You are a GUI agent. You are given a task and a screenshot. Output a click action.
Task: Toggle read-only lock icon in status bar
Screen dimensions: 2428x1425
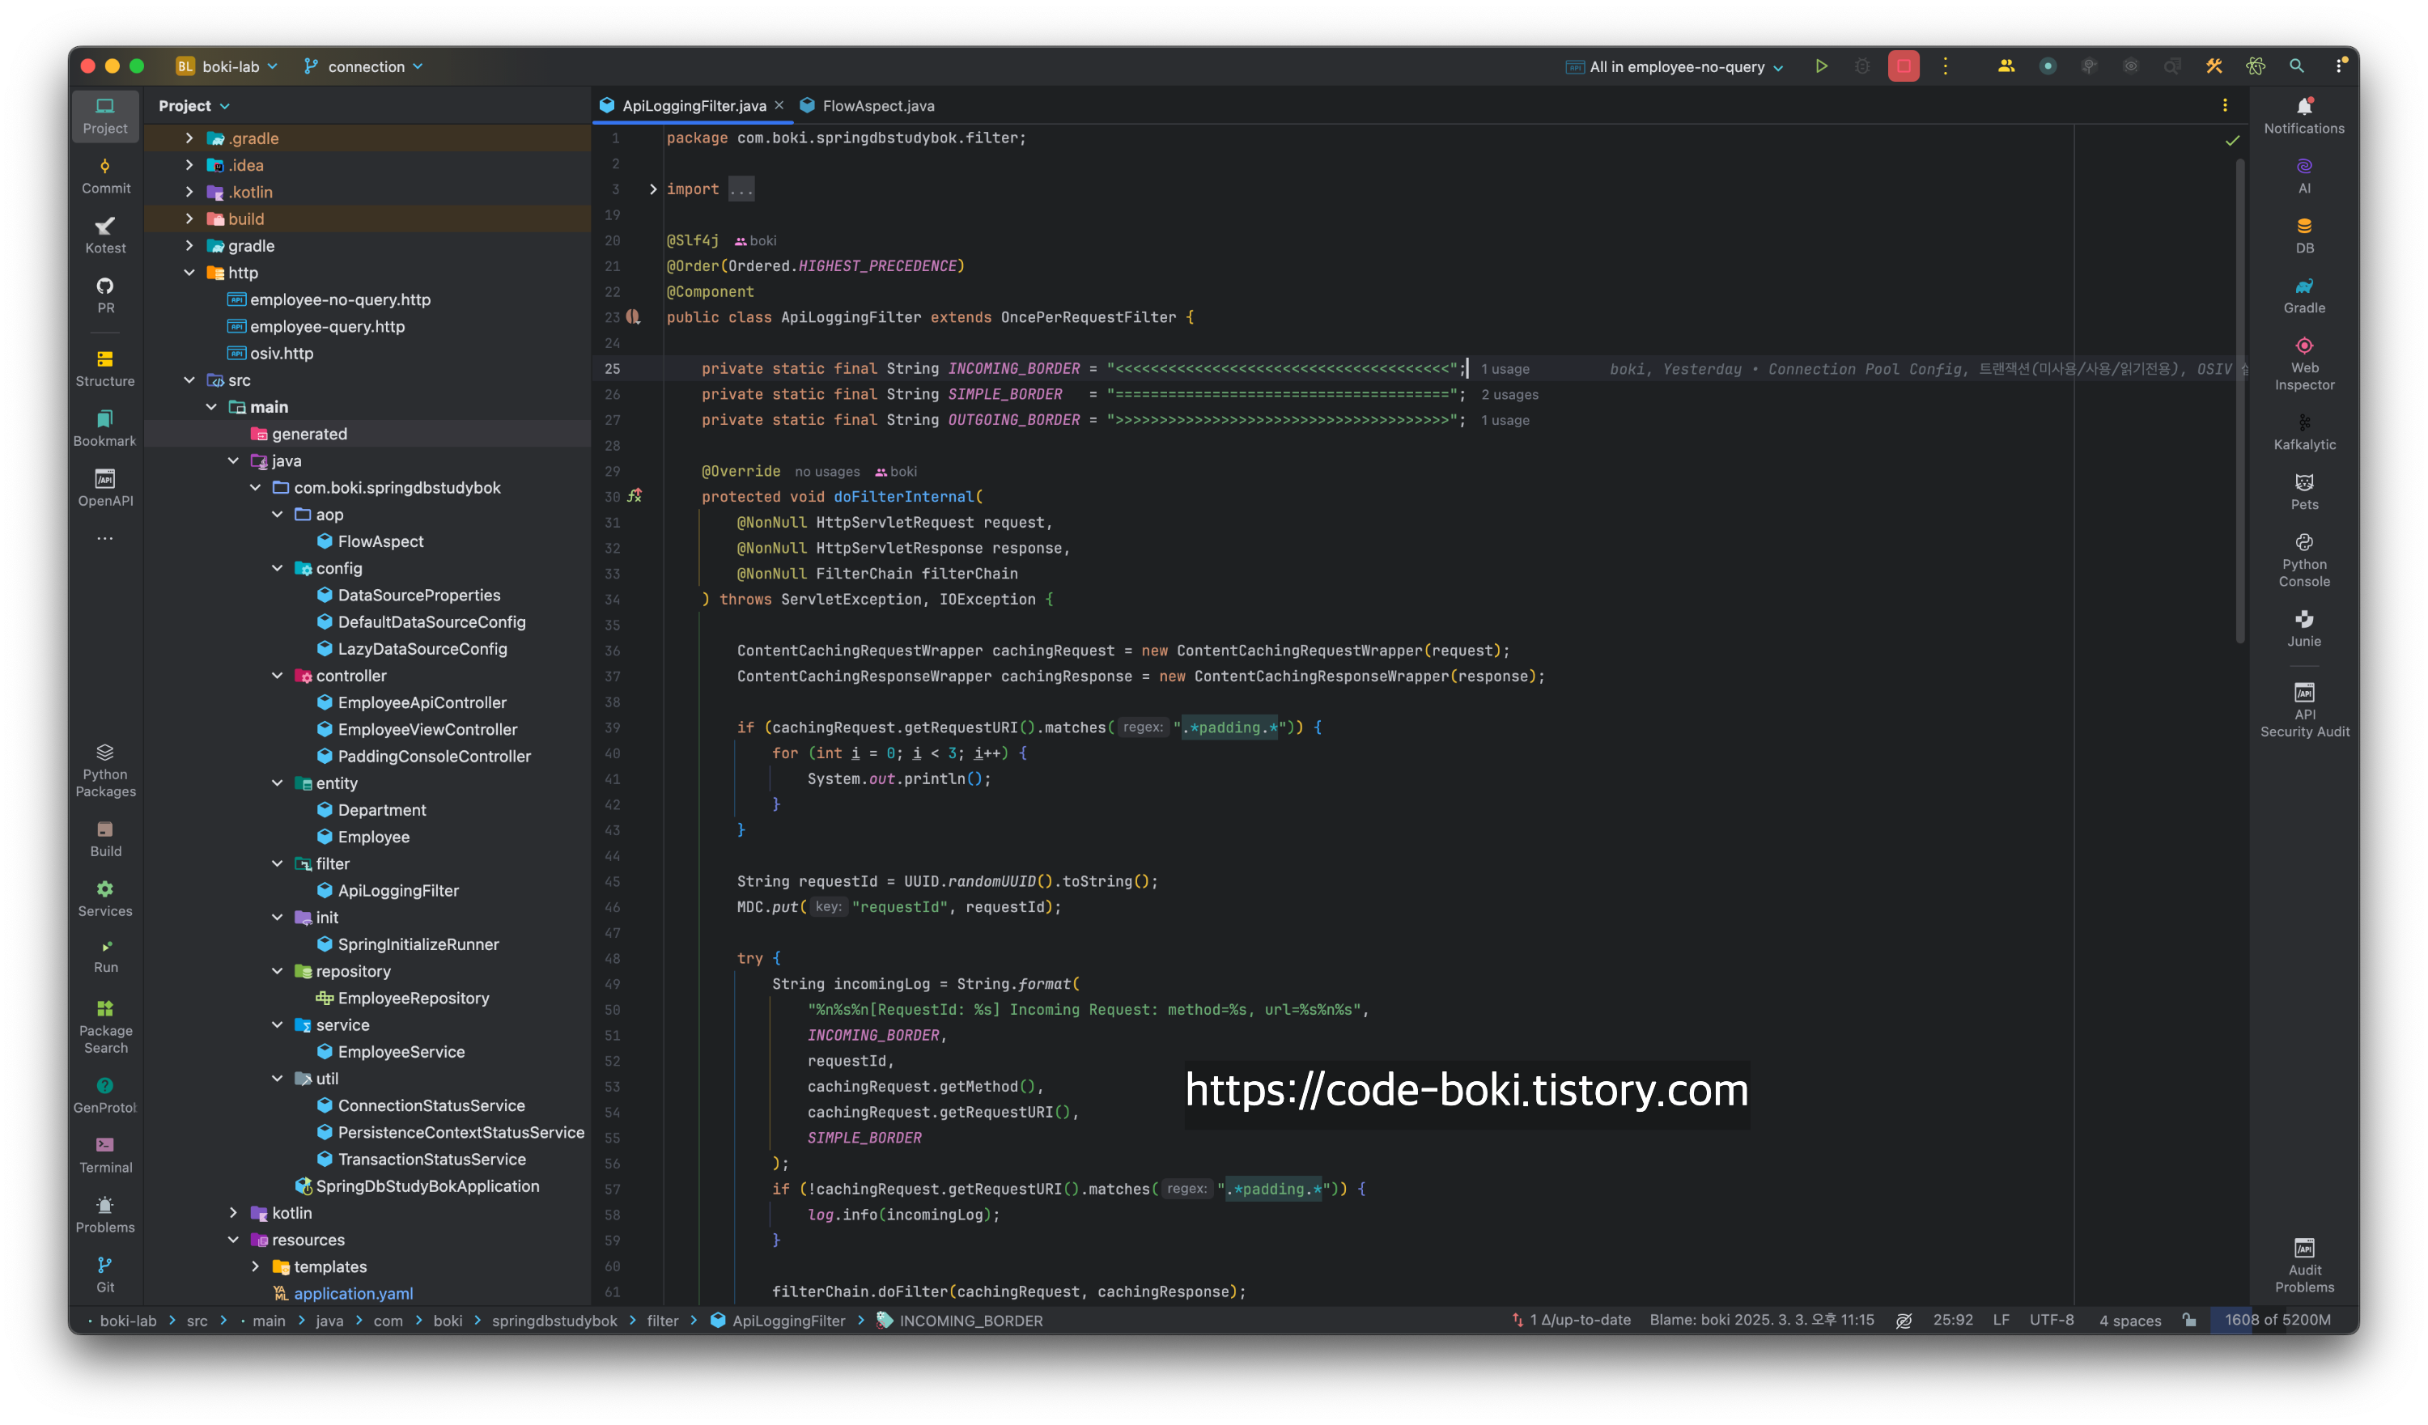(x=2190, y=1320)
